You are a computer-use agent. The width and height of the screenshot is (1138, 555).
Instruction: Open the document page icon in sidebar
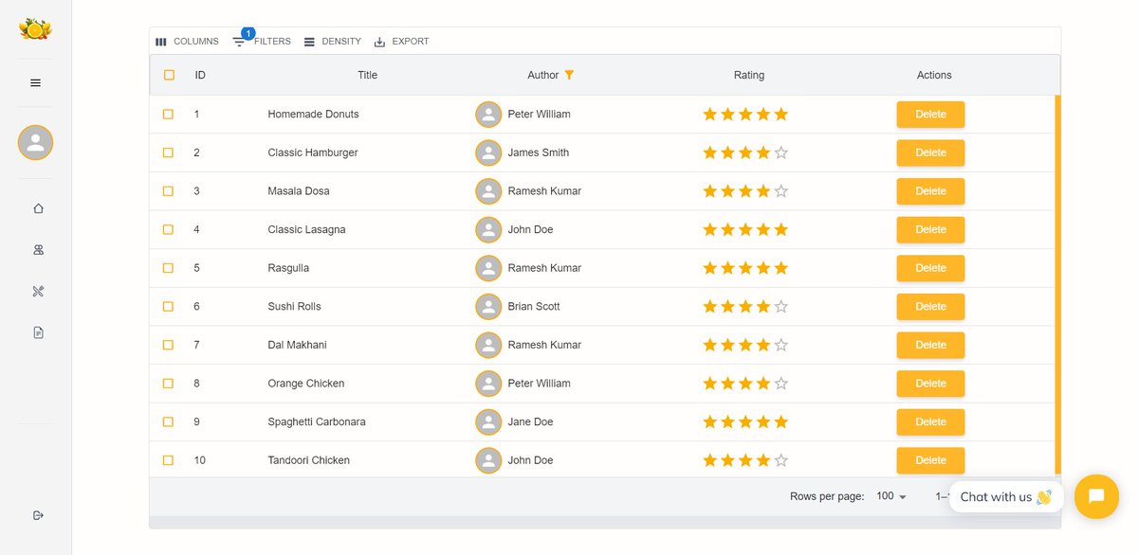[x=38, y=332]
